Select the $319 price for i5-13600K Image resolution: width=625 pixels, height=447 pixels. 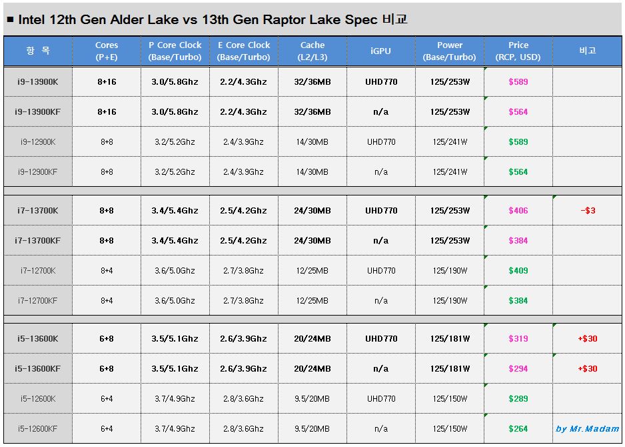(518, 338)
